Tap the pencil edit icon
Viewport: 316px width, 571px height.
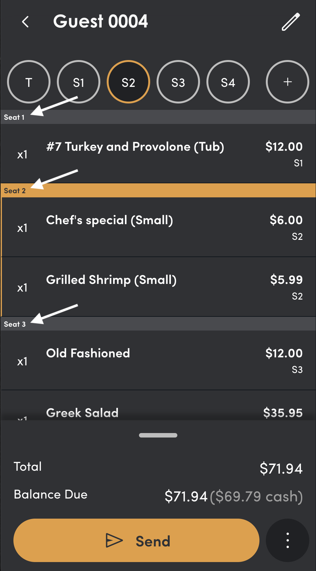coord(291,22)
